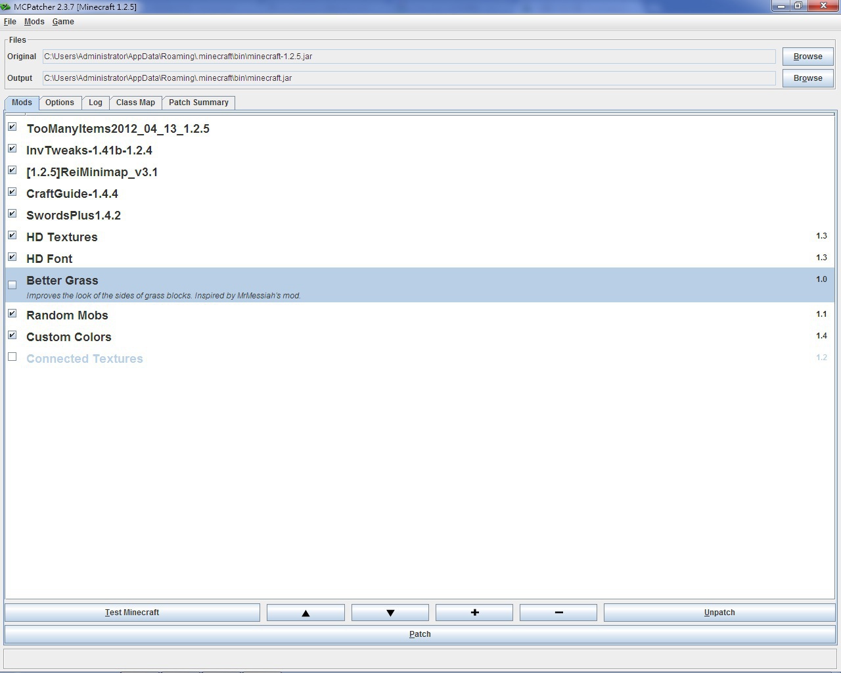Minimize the MCPatcher window

781,6
